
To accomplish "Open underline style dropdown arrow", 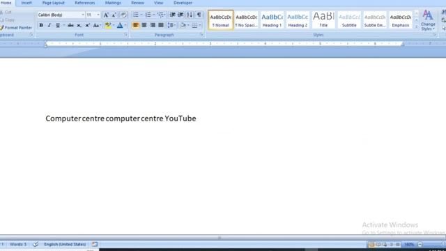I will (x=63, y=25).
